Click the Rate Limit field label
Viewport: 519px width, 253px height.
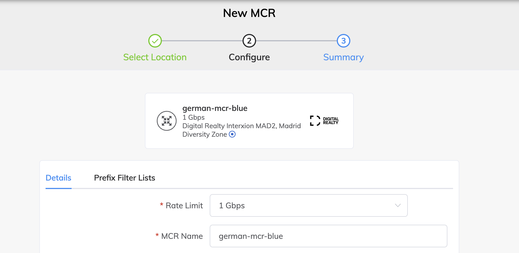(x=184, y=205)
